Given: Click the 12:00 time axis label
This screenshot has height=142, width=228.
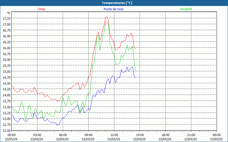Looking at the screenshot, I should point(114,135).
